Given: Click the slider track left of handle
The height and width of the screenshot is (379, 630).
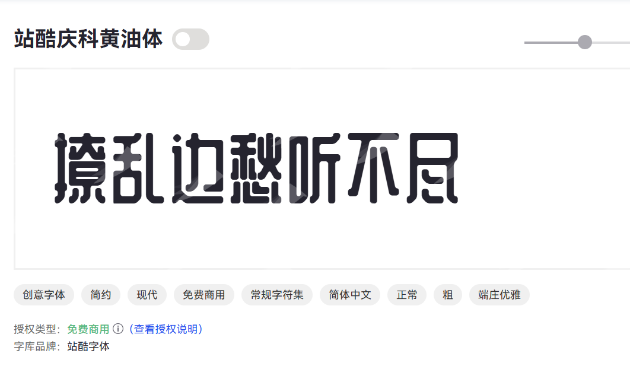Looking at the screenshot, I should pos(551,42).
